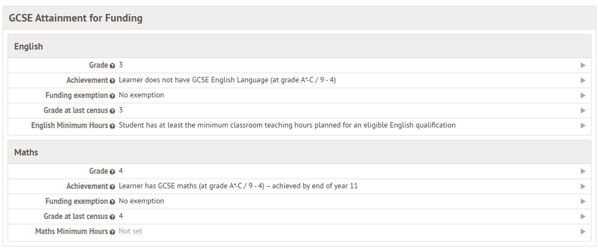Expand the Maths Grade row arrow
Screen dimensions: 598x248
coord(583,171)
